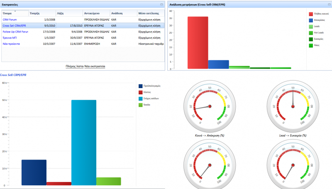Click the tall cyan revenue target bar
Screen dimensions: 332x189
(84, 142)
